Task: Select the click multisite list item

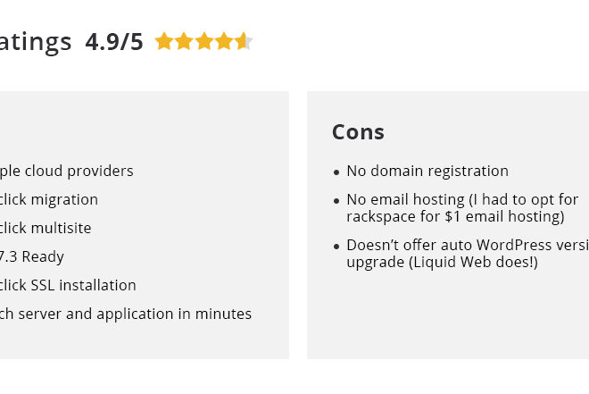Action: click(46, 228)
